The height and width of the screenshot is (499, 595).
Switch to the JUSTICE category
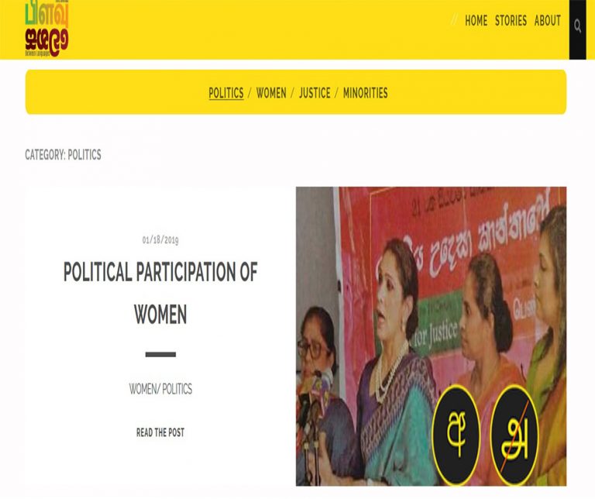[x=315, y=93]
